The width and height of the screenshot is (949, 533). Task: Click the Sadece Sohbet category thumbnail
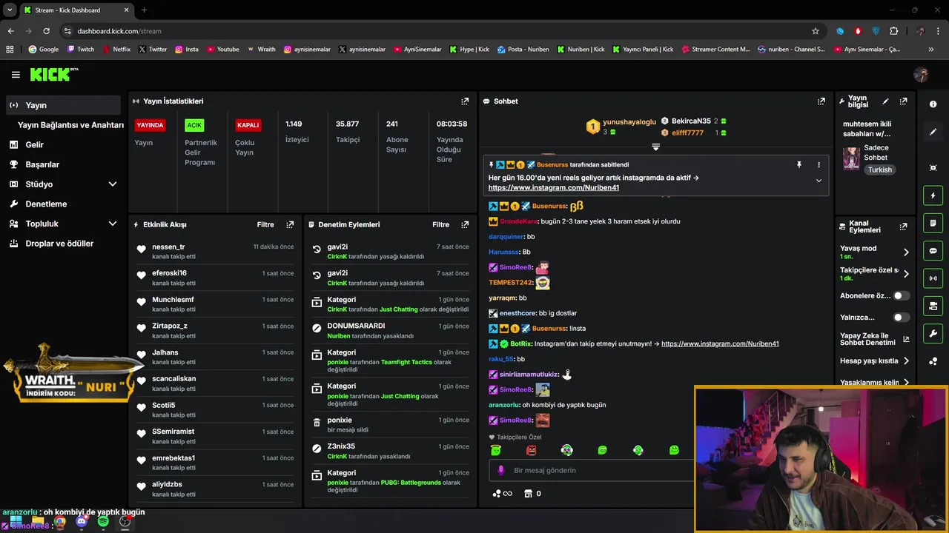coord(851,158)
